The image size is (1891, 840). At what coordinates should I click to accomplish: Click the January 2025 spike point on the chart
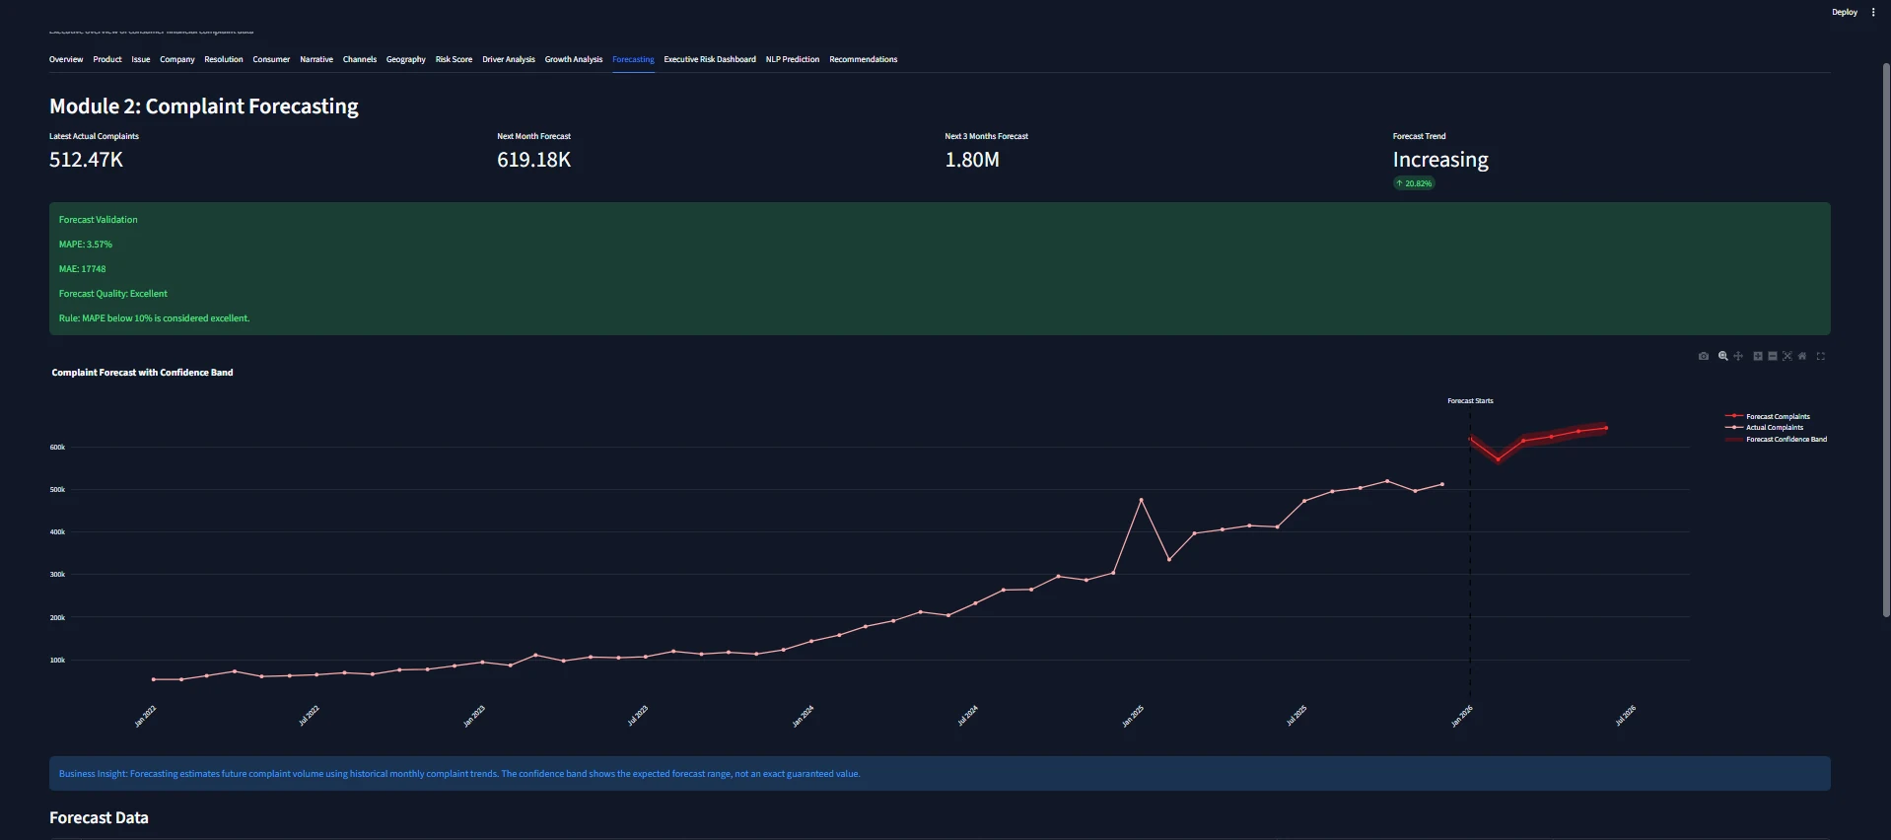[x=1142, y=500]
